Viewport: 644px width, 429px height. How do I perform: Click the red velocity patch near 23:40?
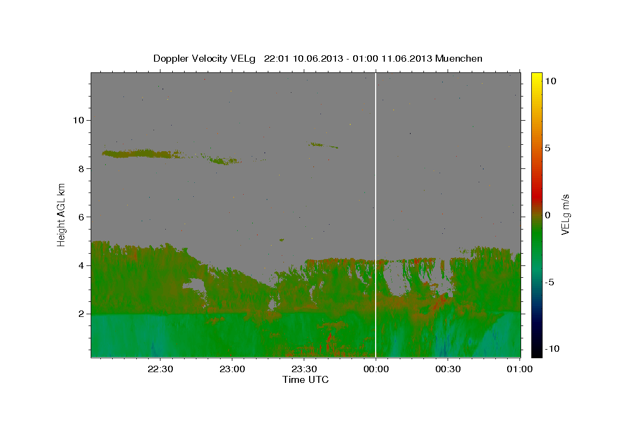[x=329, y=341]
